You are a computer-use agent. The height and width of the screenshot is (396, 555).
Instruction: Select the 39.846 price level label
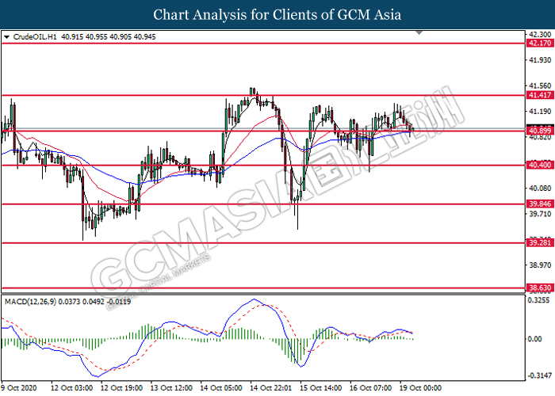[x=540, y=204]
